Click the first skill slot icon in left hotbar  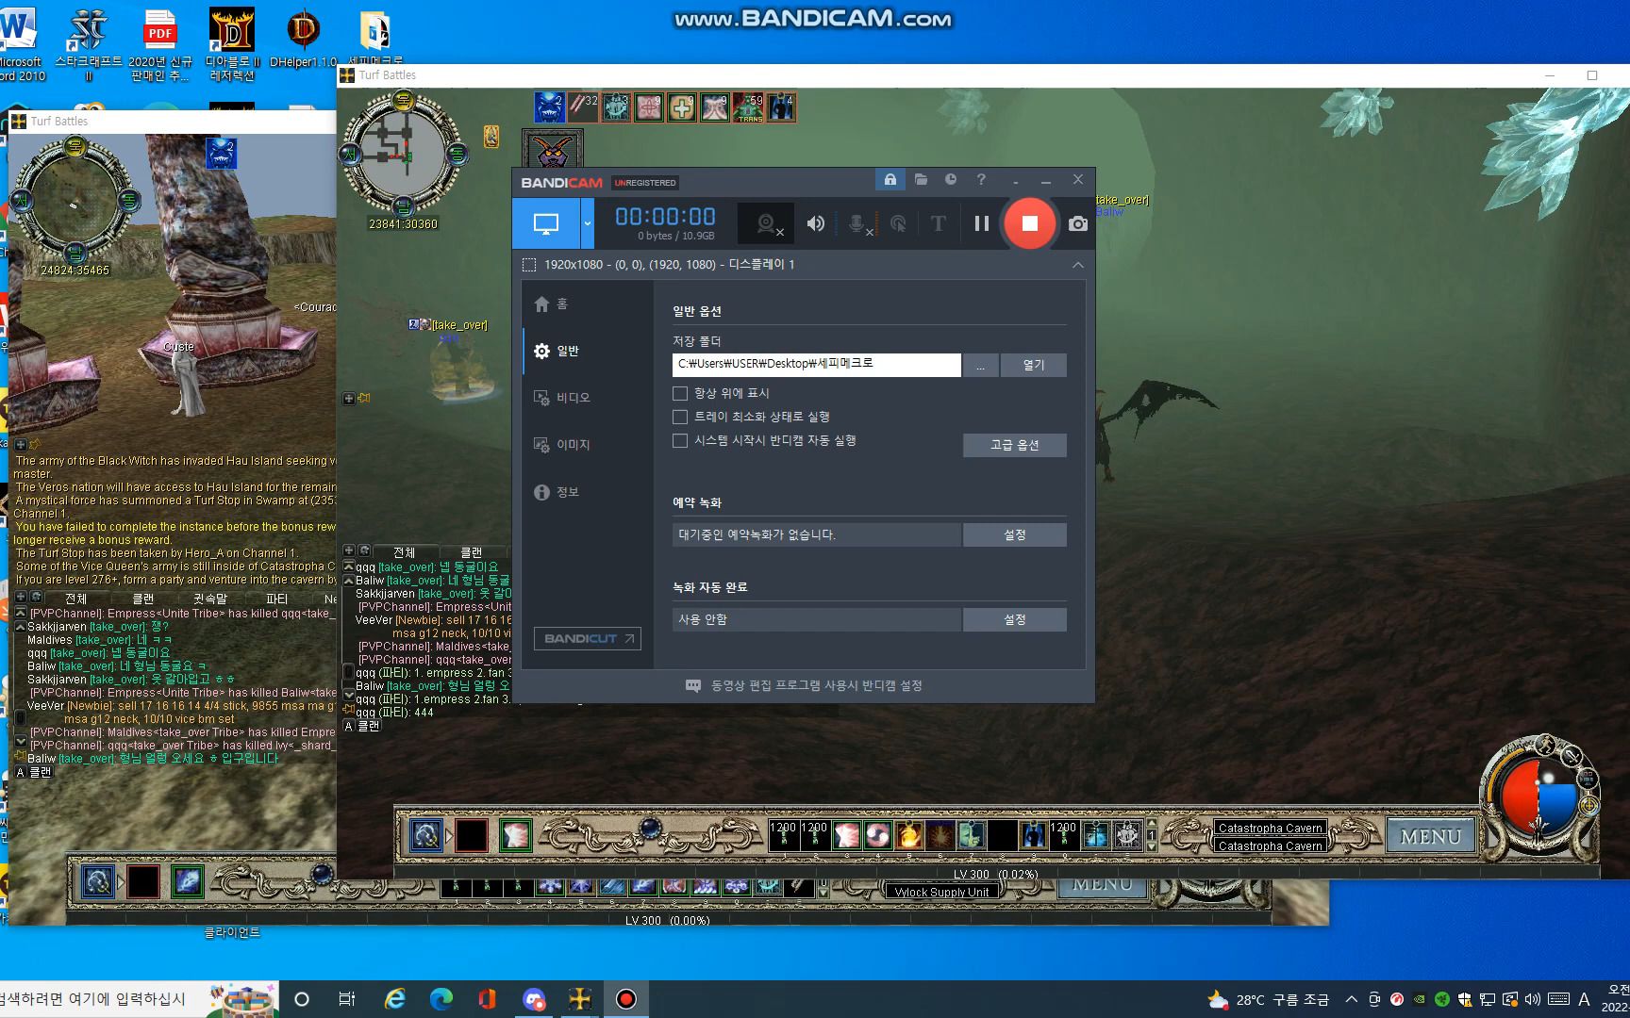(98, 881)
